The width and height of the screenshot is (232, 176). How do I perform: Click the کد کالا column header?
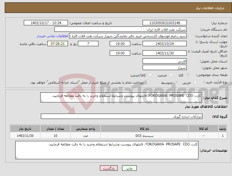pyautogui.click(x=203, y=129)
